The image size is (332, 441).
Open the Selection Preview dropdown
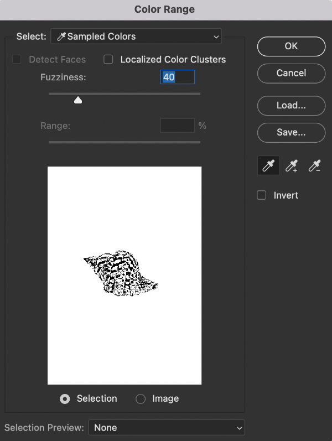167,428
